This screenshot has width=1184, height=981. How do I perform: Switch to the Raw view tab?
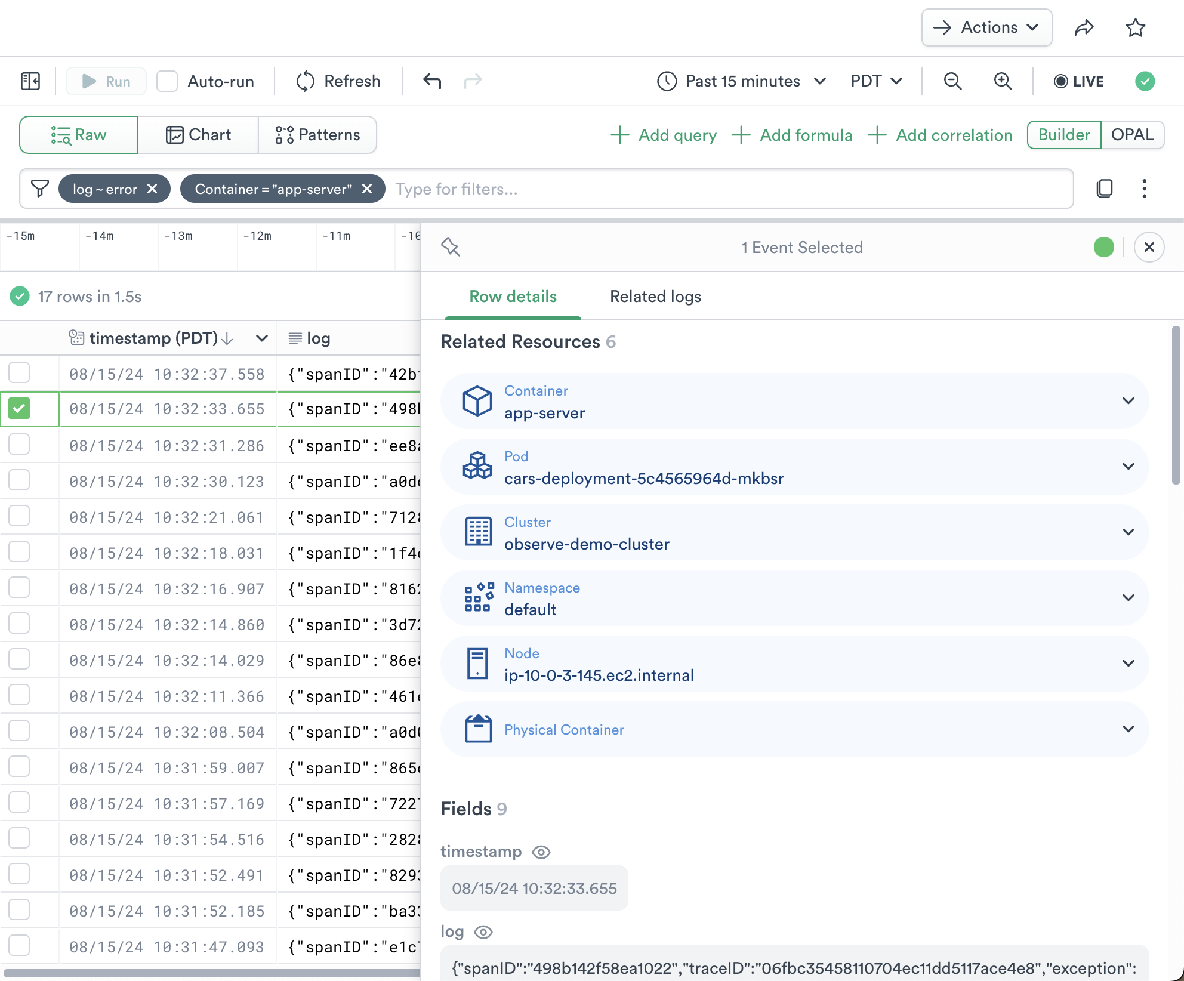pos(79,135)
